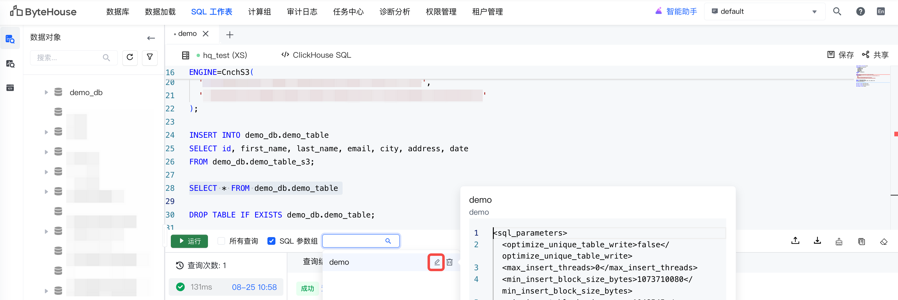Open 审计日志 menu
The height and width of the screenshot is (300, 898).
tap(302, 12)
